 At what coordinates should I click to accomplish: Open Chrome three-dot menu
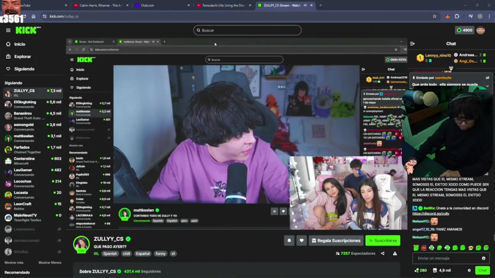coord(490,16)
